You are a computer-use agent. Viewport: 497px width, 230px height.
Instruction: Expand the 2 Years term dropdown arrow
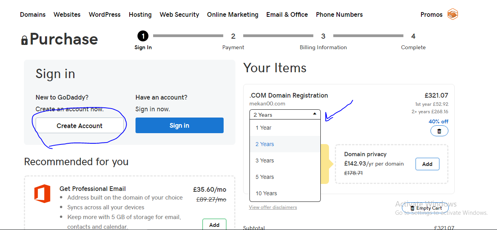(315, 114)
